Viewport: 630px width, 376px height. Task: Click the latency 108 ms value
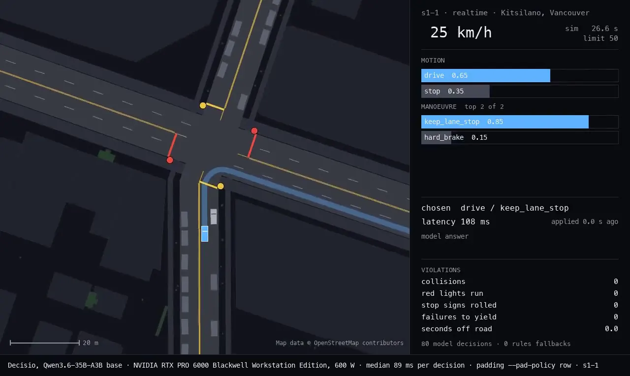pos(455,222)
